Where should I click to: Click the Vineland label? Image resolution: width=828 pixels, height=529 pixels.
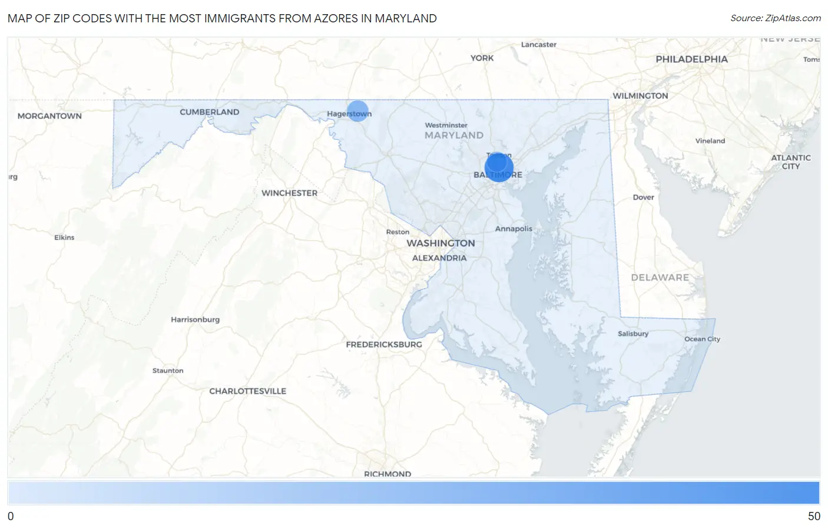point(710,141)
